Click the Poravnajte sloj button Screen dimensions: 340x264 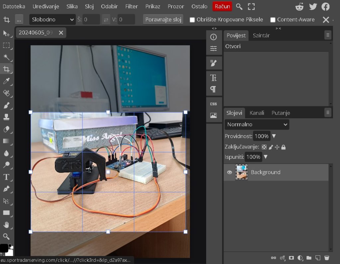163,20
